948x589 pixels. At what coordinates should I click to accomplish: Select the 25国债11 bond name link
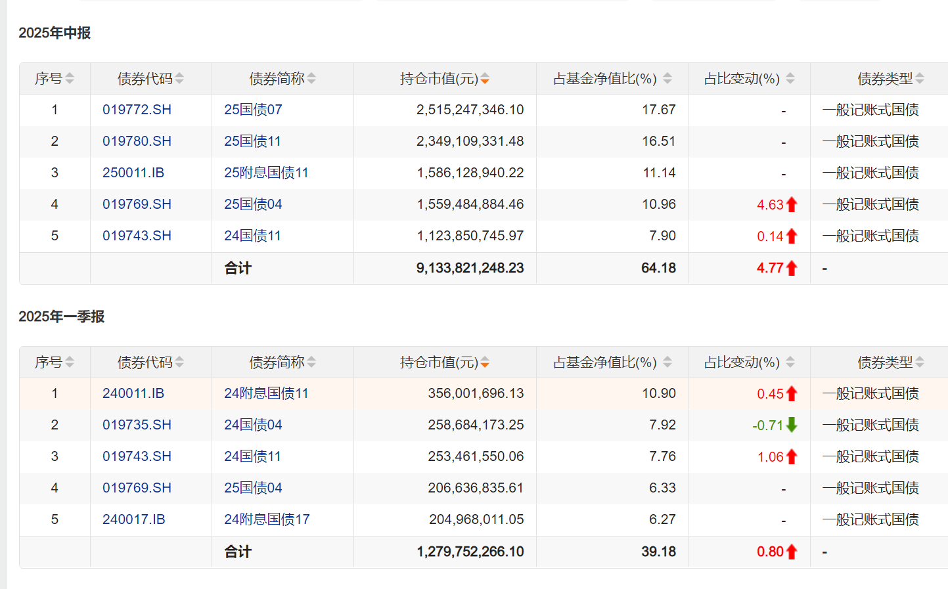(252, 141)
